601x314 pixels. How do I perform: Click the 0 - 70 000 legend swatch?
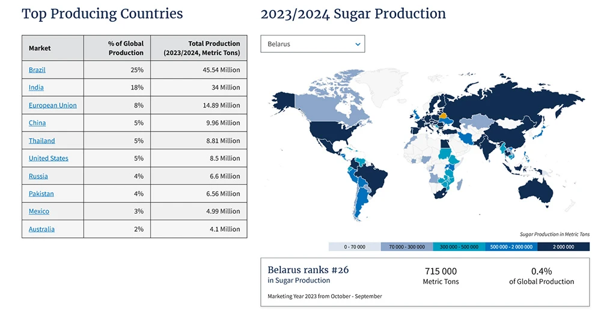click(x=355, y=247)
